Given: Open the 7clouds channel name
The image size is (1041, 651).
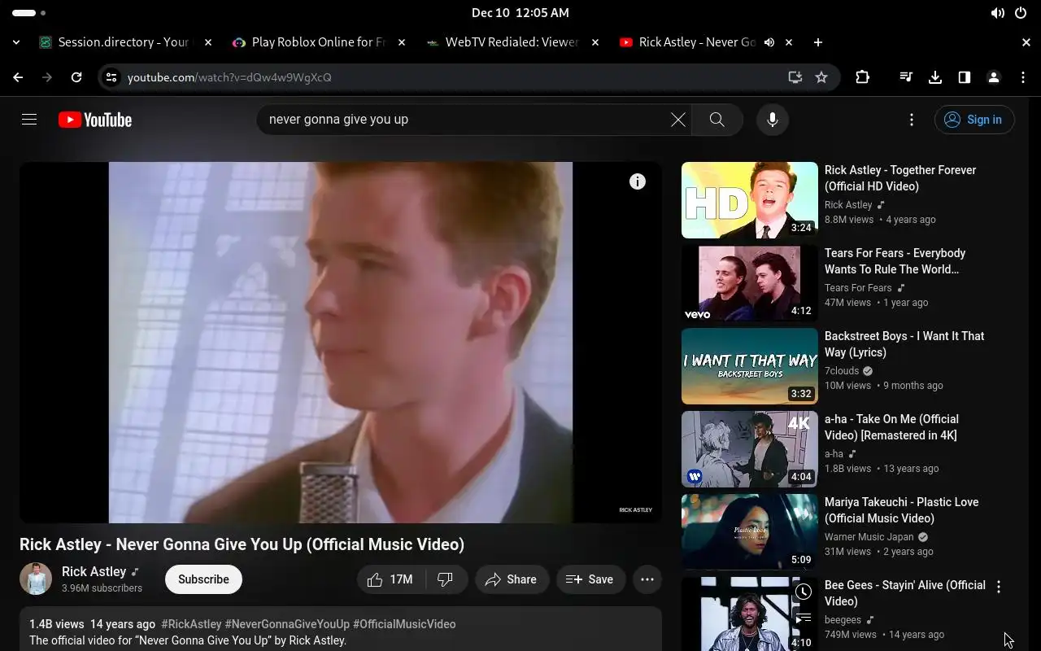Looking at the screenshot, I should [842, 371].
